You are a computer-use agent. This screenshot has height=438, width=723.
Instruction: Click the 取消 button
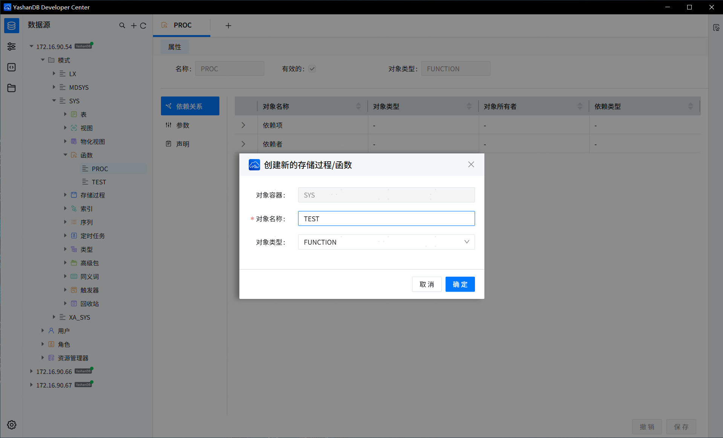click(427, 284)
